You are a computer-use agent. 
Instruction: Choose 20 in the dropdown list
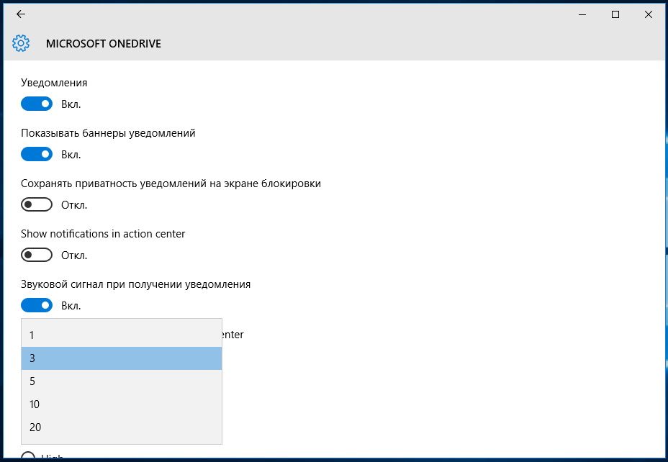coord(122,427)
